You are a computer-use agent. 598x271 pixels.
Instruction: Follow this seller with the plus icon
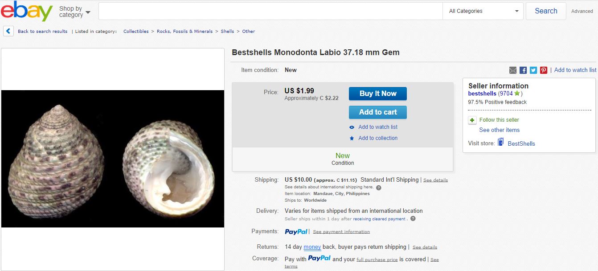click(x=472, y=120)
